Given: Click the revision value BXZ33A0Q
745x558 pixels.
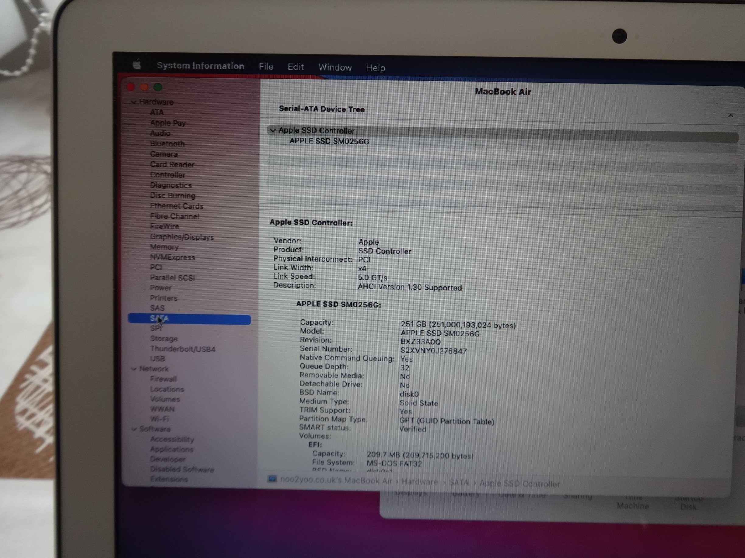Looking at the screenshot, I should [x=420, y=342].
